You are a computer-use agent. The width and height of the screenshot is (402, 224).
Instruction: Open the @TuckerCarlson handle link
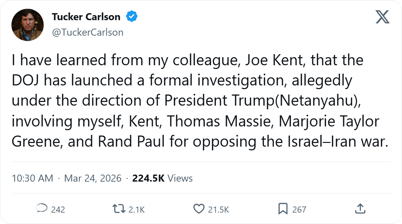click(x=87, y=32)
